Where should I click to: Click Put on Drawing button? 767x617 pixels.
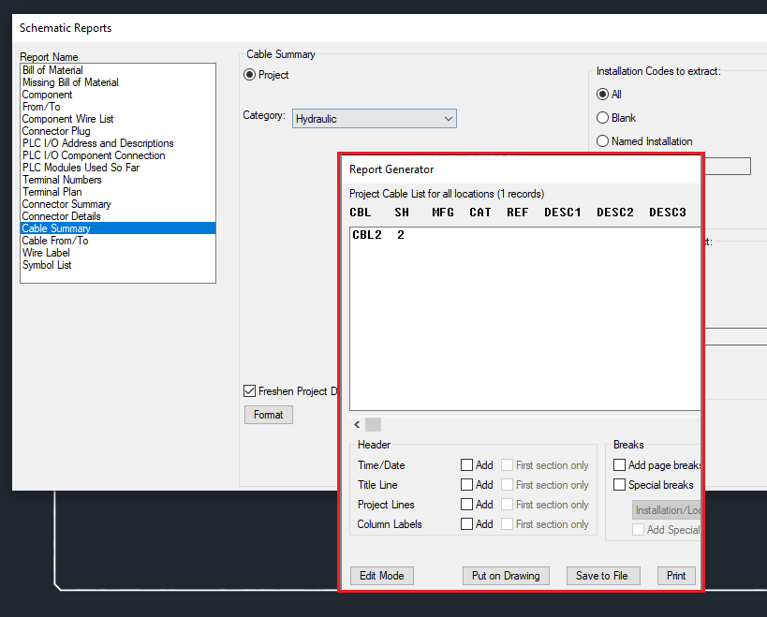pos(506,576)
